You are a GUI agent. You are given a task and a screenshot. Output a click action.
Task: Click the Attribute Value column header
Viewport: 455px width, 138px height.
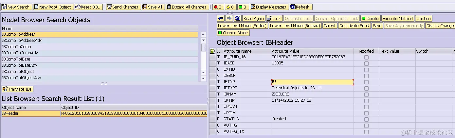coord(313,51)
